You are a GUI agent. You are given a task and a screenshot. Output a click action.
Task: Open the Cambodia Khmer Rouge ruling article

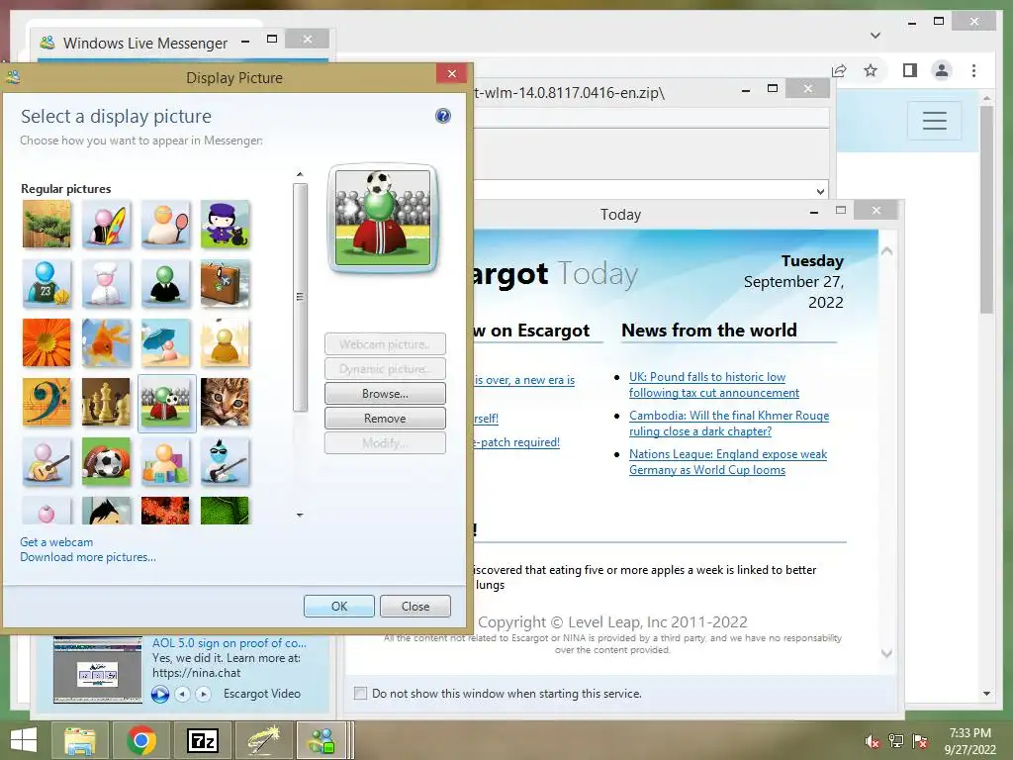[x=729, y=424]
